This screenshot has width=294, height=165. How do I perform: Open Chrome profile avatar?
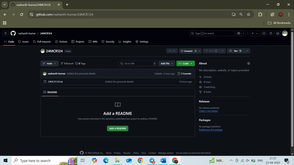tap(281, 14)
